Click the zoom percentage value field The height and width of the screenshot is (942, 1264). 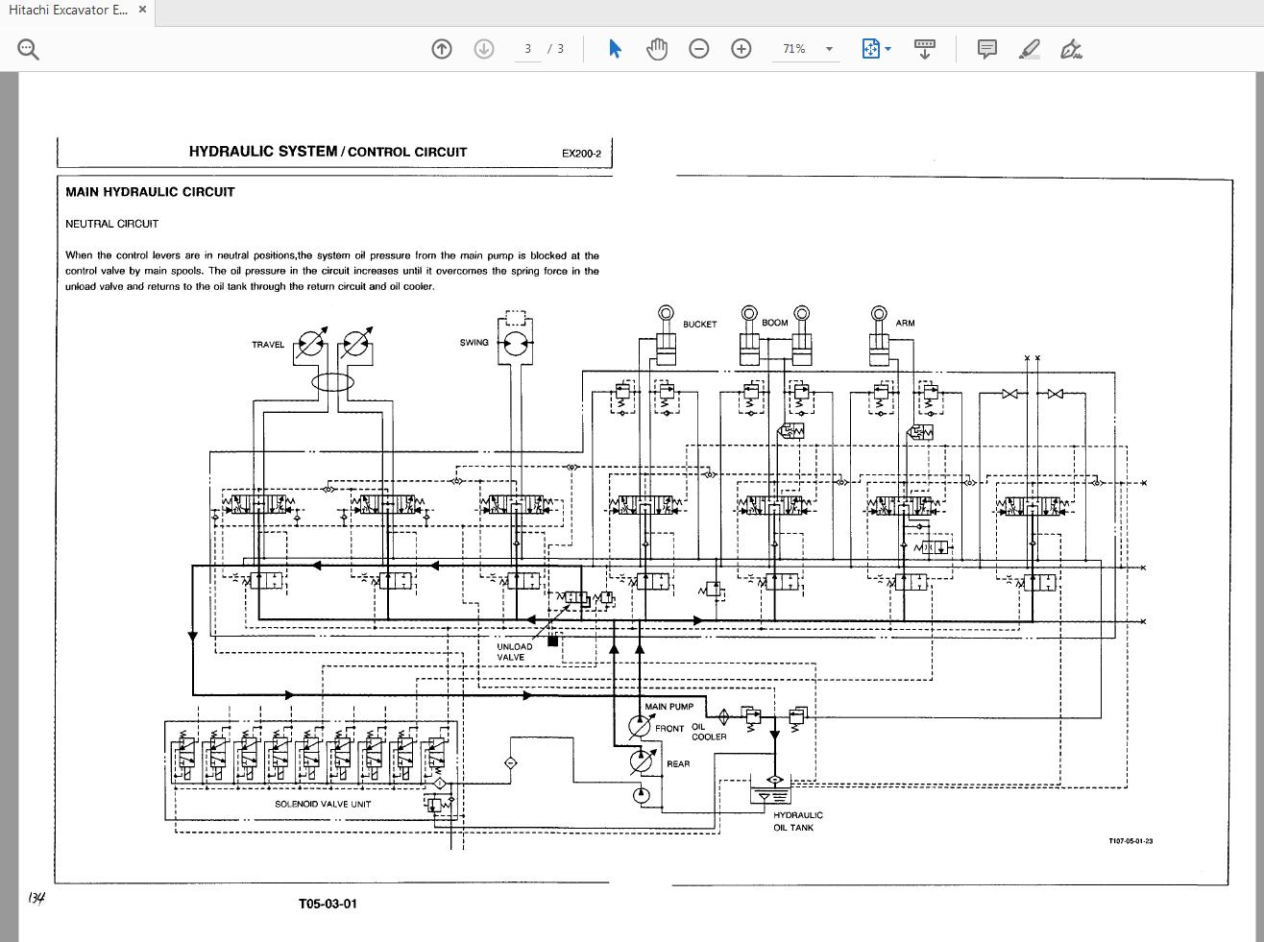(x=794, y=49)
